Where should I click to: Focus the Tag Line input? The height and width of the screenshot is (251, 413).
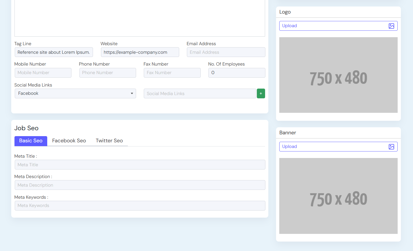pos(54,52)
